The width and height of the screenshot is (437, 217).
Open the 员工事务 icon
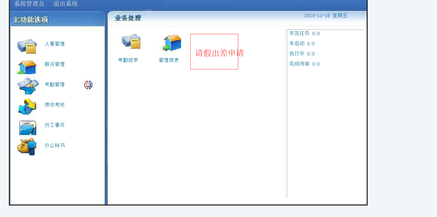point(28,128)
